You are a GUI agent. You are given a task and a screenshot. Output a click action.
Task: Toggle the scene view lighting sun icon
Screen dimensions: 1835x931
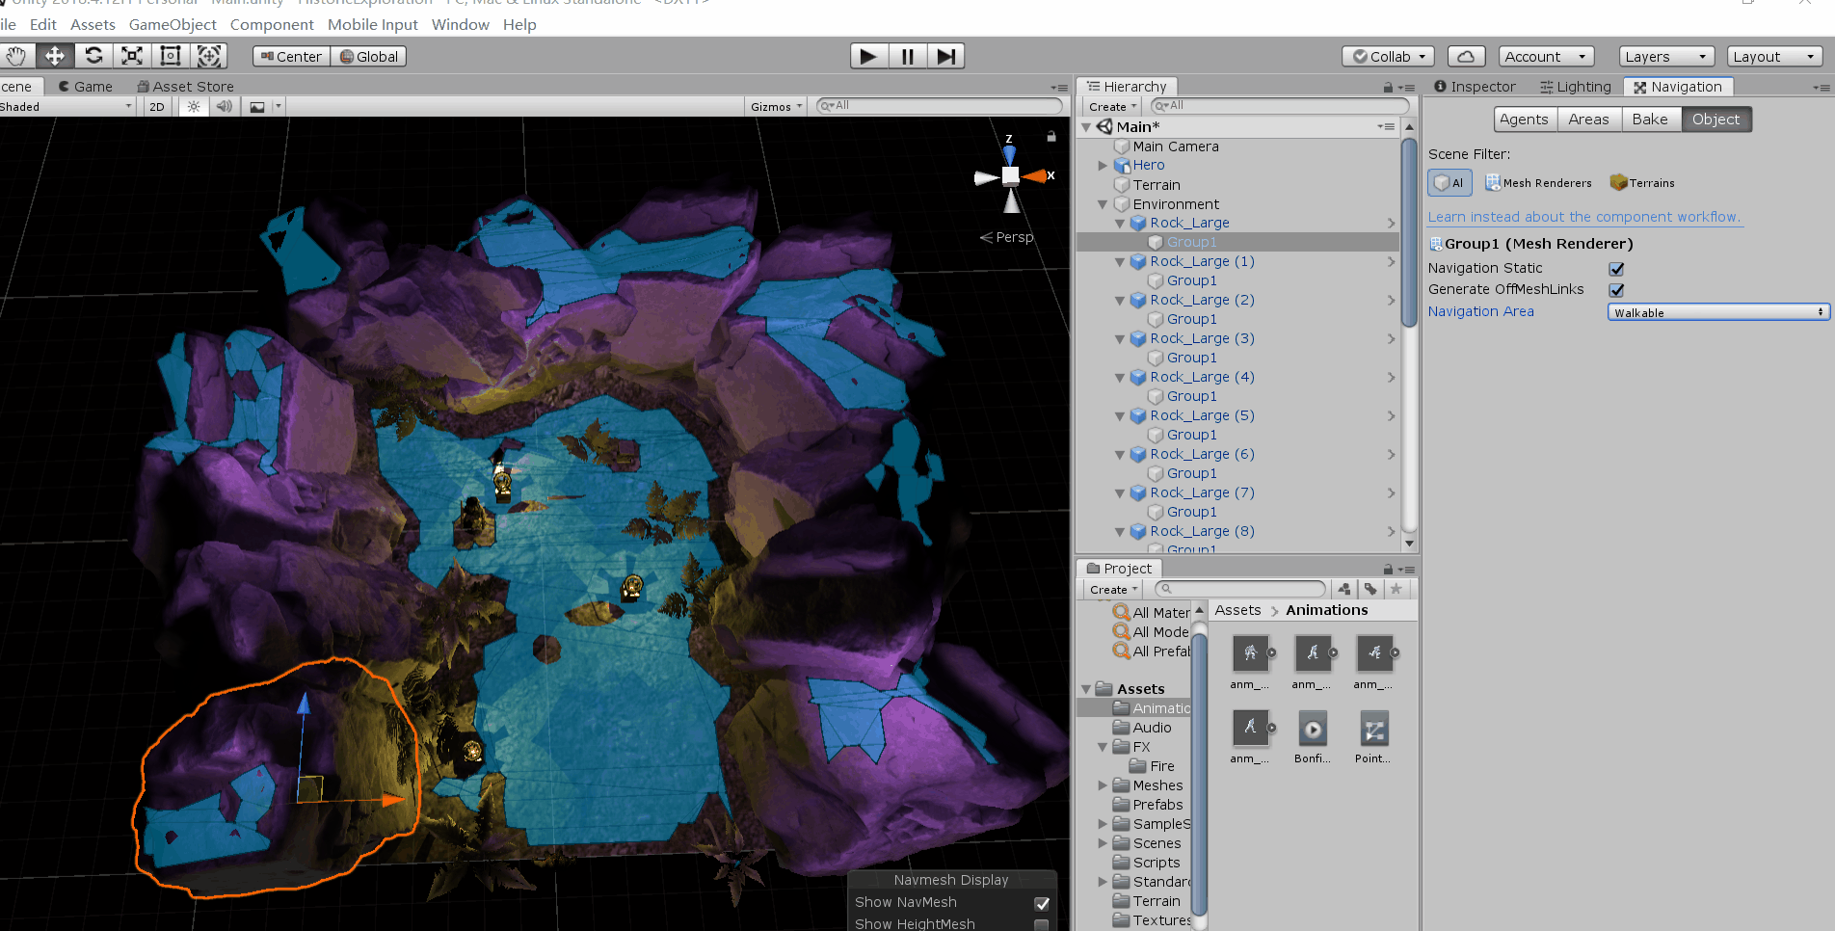click(x=193, y=106)
